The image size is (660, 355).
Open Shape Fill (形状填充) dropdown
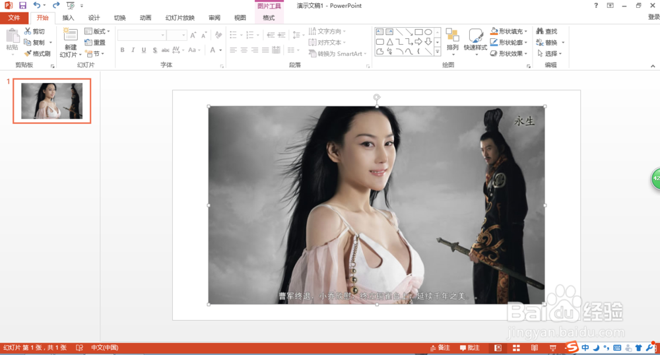click(508, 31)
